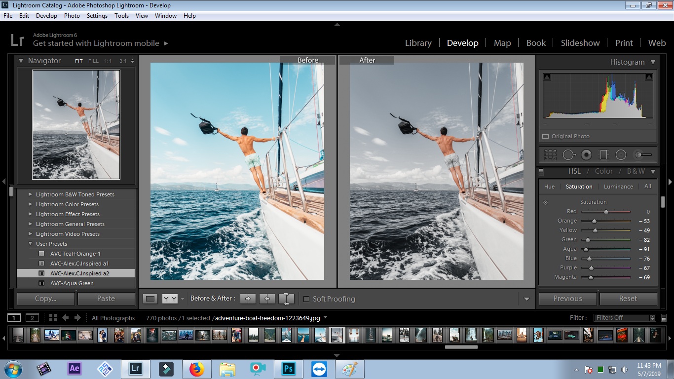The height and width of the screenshot is (379, 674).
Task: Apply the AVC Teal+Orange-1 preset
Action: coord(75,254)
